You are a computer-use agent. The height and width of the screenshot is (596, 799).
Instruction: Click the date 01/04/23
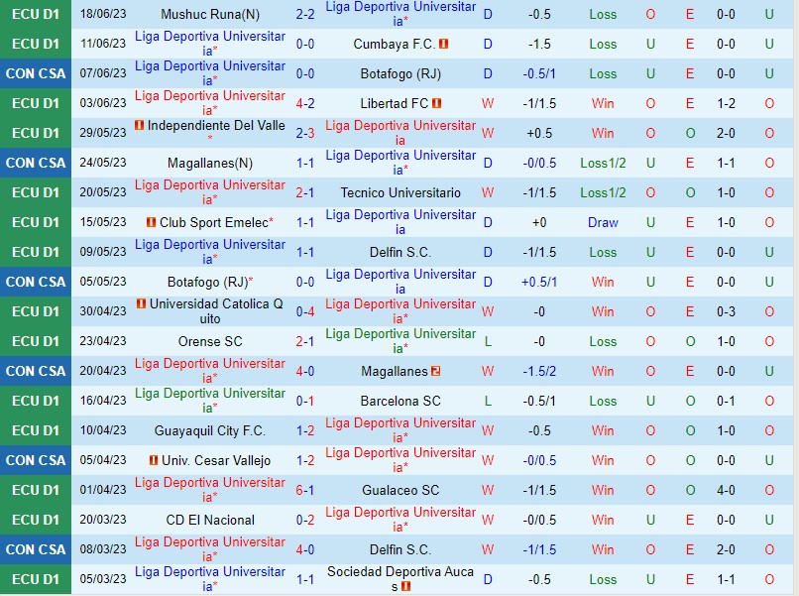(x=103, y=491)
